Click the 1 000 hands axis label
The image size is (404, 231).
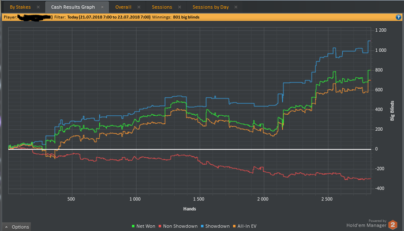click(x=135, y=199)
